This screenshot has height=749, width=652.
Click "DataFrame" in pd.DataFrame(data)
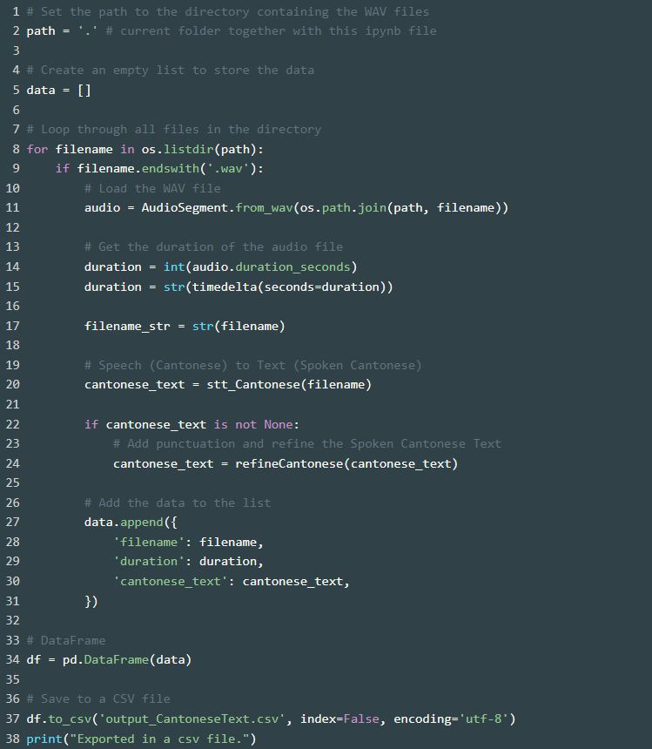[x=117, y=659]
